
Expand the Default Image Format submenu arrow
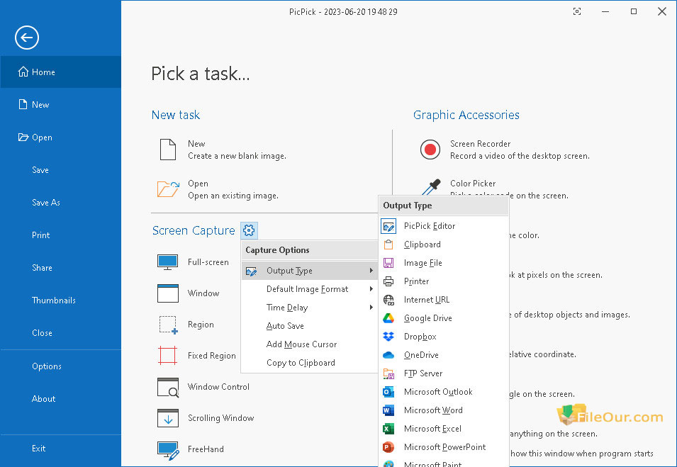[371, 289]
